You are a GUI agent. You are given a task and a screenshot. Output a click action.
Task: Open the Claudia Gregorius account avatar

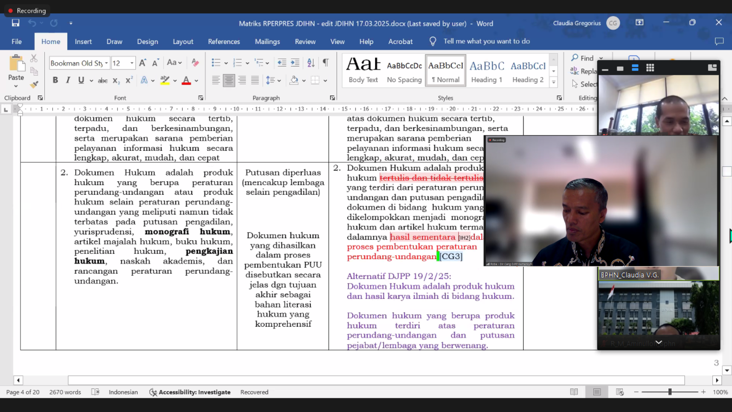click(x=613, y=23)
